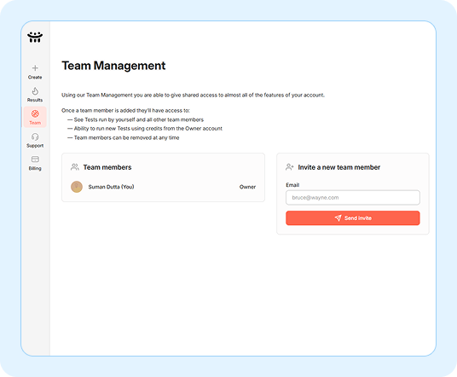
Task: Click the "Invite a new team member" heading
Action: tap(339, 167)
